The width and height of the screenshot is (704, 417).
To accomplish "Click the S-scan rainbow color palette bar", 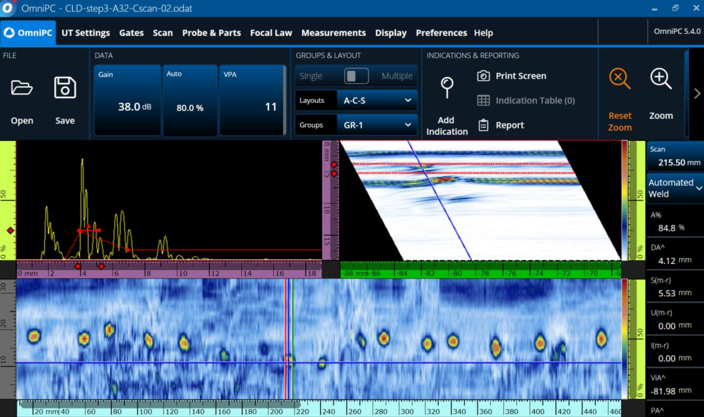I will pos(624,200).
